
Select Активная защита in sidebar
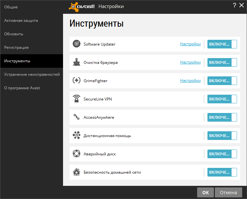click(x=32, y=21)
